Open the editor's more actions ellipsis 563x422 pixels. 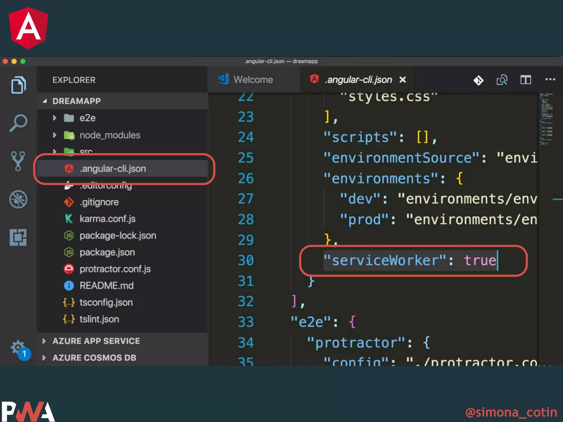[550, 80]
